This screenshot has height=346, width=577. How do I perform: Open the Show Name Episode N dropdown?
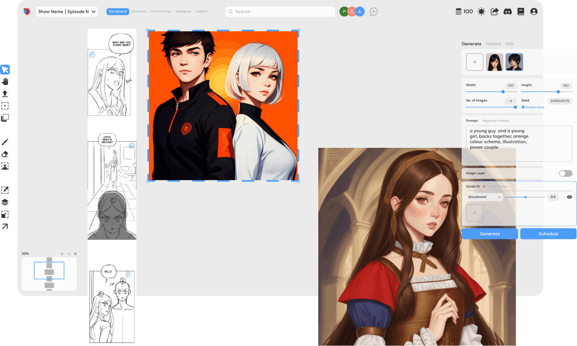tap(67, 12)
